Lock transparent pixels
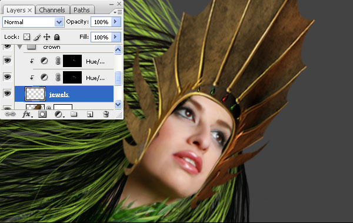353x223 pixels. tap(27, 37)
